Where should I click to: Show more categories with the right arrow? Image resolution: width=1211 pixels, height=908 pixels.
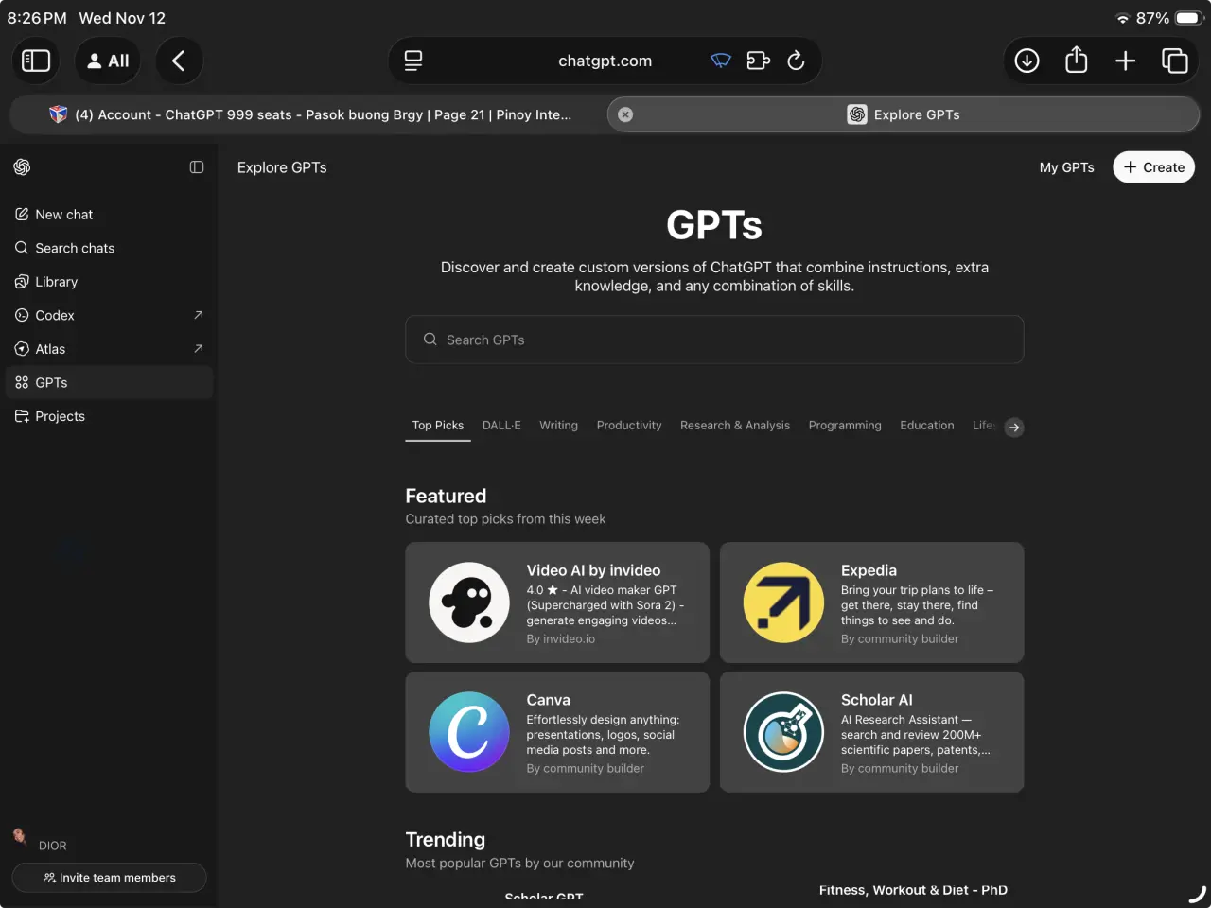point(1013,428)
